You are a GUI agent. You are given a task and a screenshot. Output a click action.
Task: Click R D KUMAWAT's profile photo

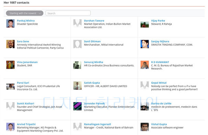click(x=145, y=65)
